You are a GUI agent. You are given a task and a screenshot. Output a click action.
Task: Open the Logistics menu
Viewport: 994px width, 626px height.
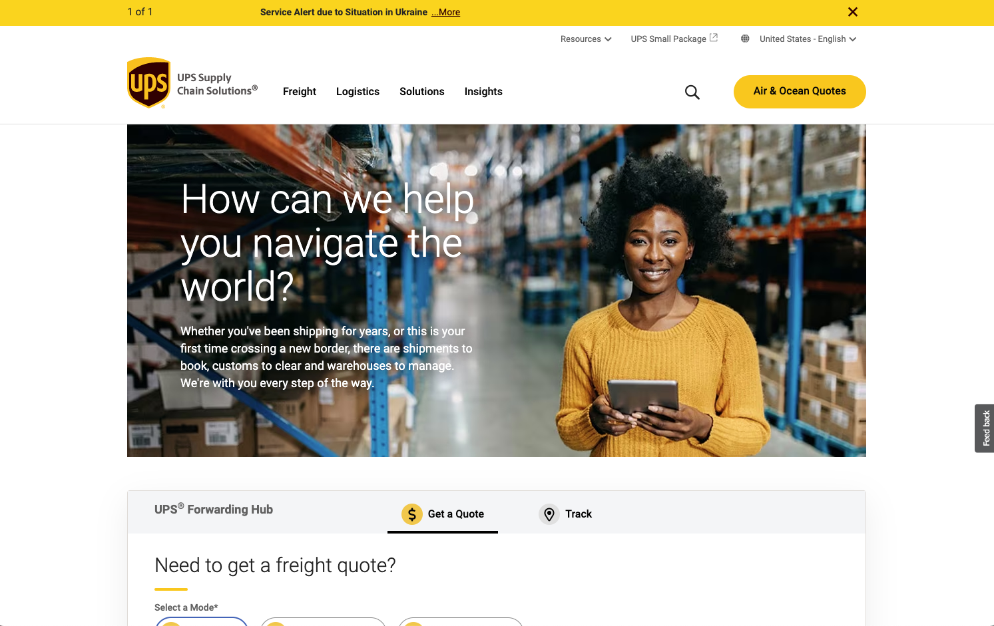358,92
